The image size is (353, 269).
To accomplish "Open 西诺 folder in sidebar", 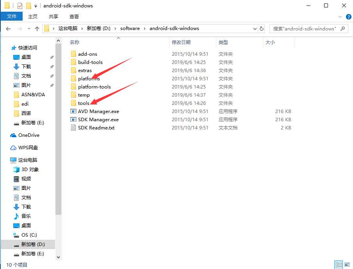I will [x=26, y=113].
